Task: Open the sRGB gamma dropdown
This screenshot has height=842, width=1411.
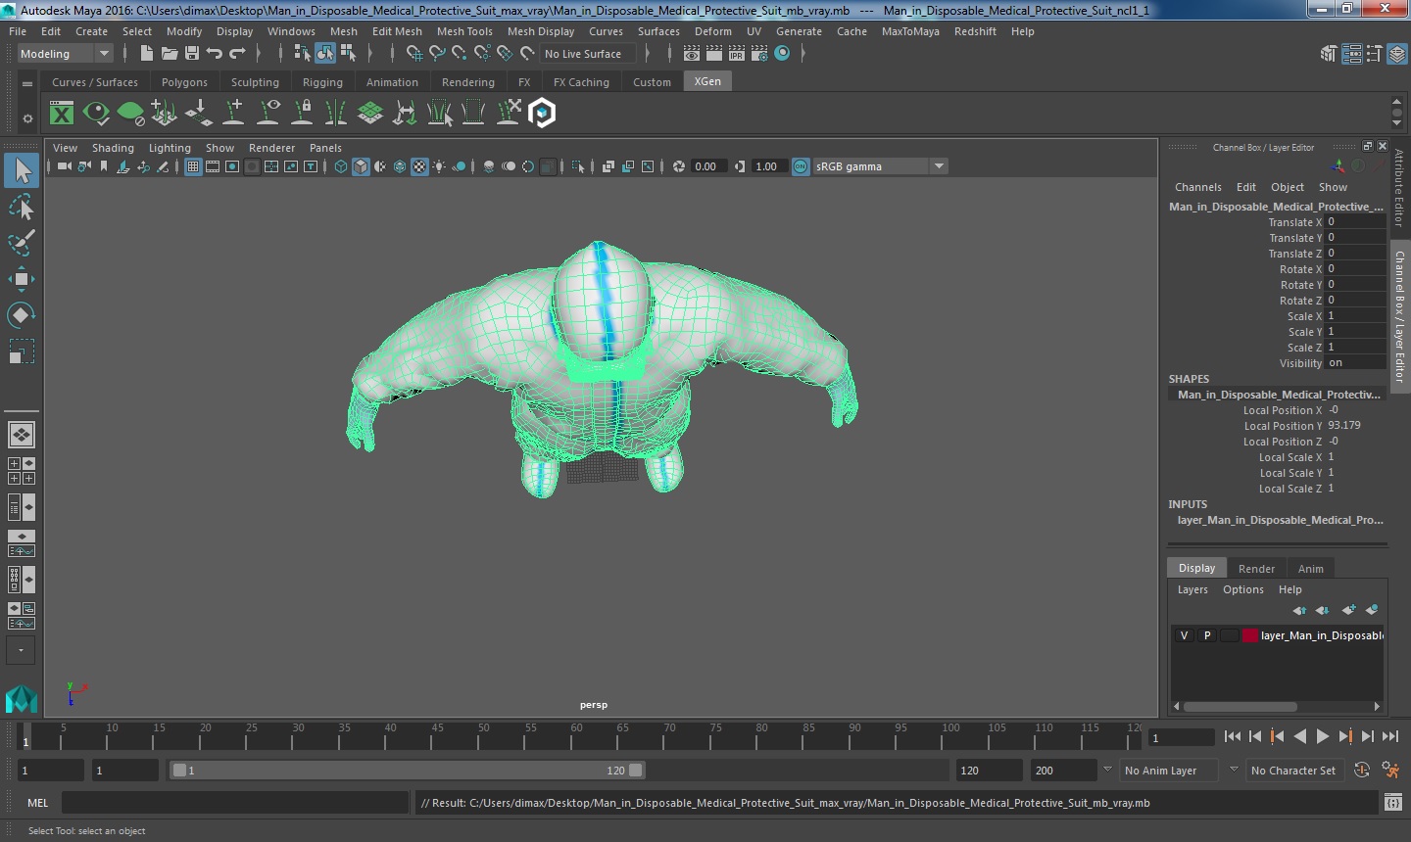Action: coord(880,166)
